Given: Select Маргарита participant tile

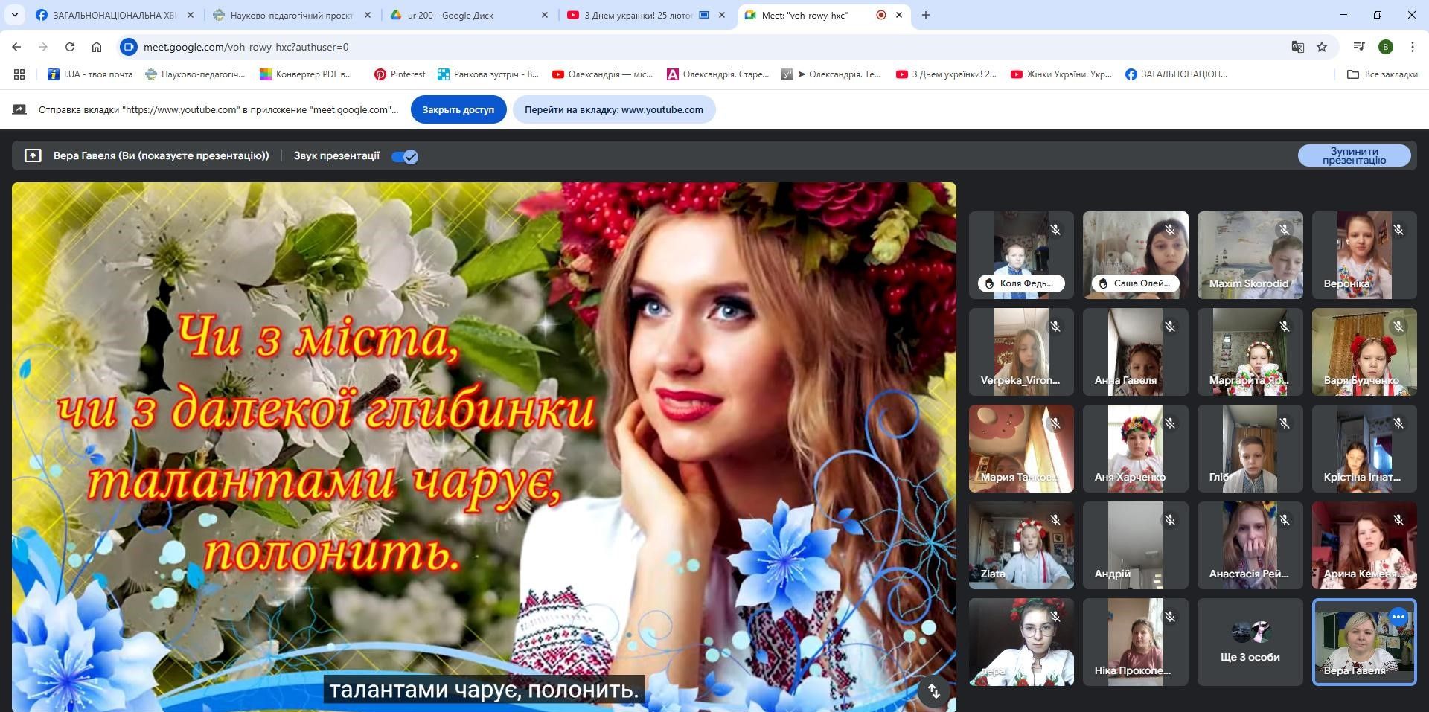Looking at the screenshot, I should point(1250,352).
